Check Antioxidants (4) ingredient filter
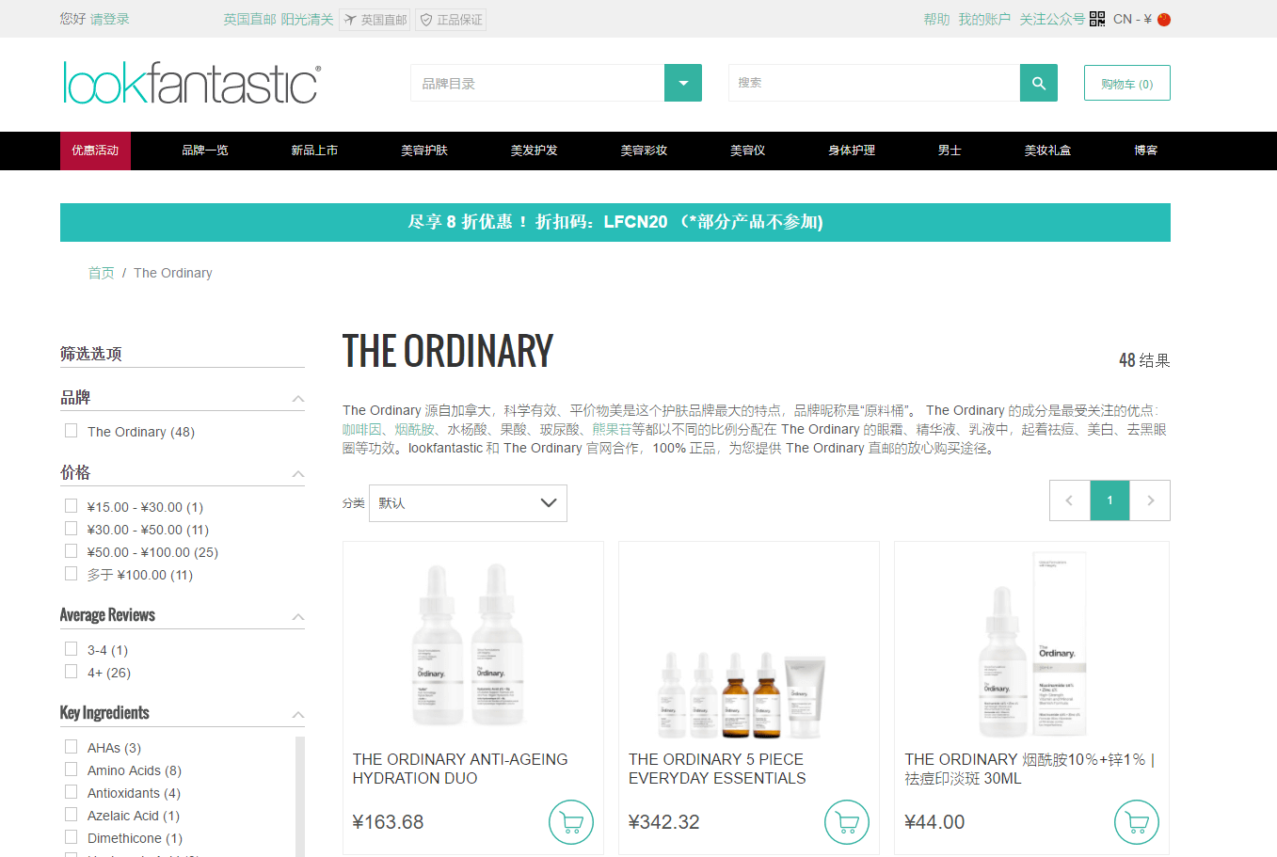Screen dimensions: 1277x857 71,792
